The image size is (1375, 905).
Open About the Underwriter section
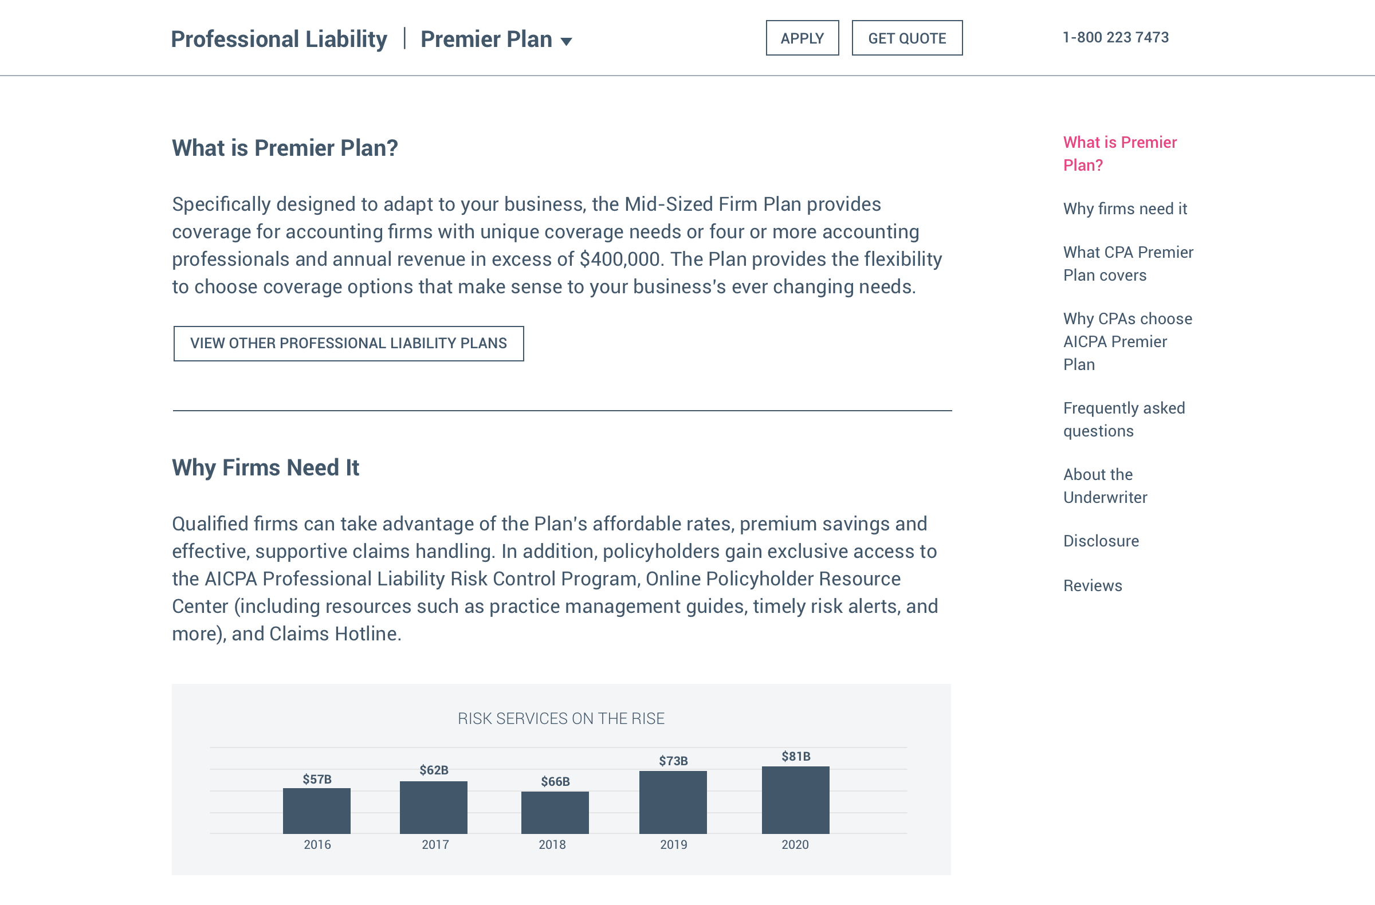point(1105,486)
